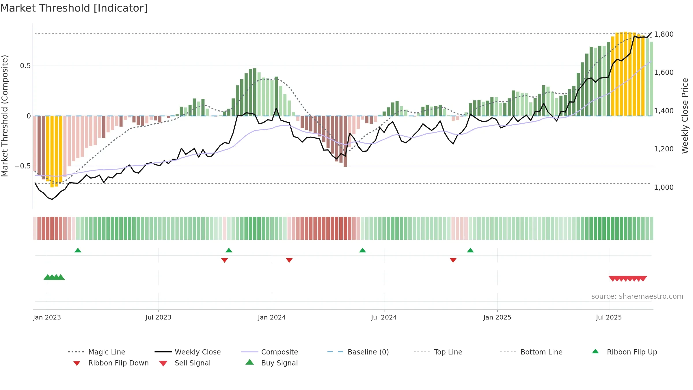Click the 1,400 price axis label
Screen dimensions: 693x390
(664, 111)
